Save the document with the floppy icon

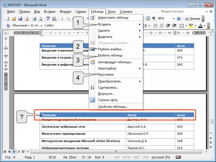20,19
